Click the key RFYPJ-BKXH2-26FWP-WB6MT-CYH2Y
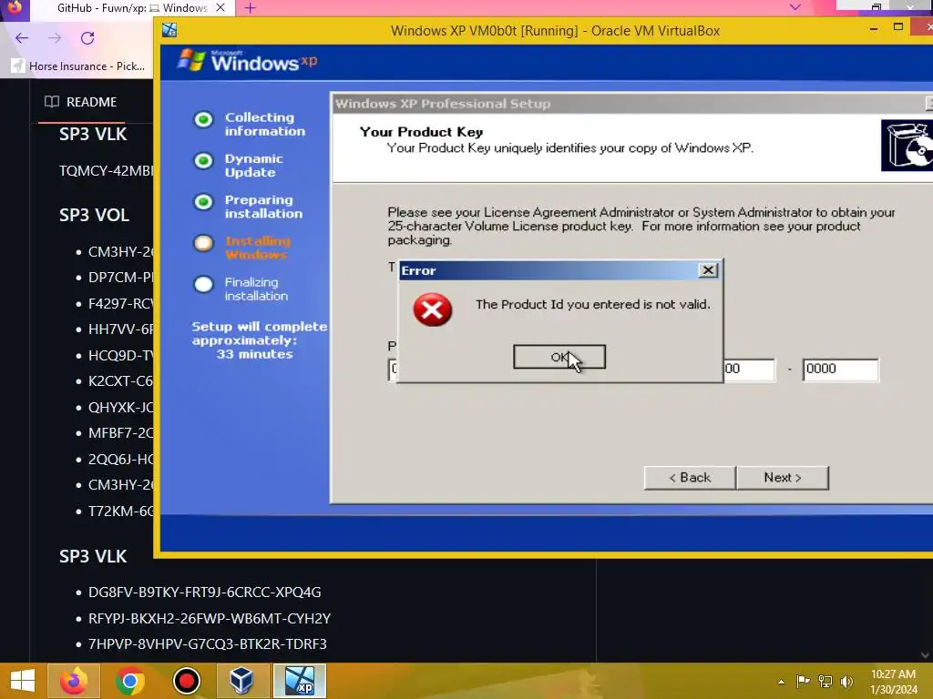 210,618
